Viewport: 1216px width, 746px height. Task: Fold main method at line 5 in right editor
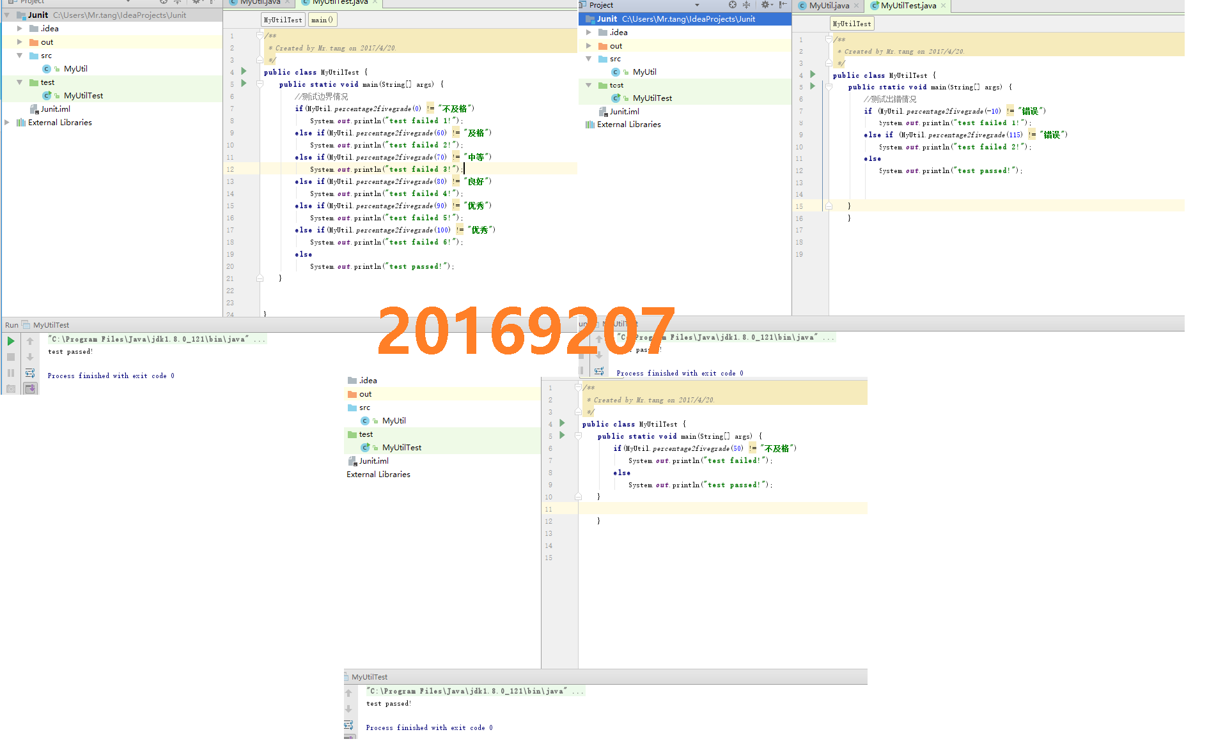tap(829, 86)
